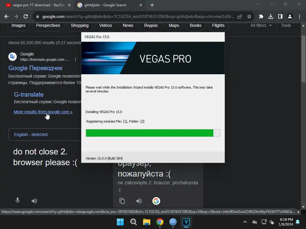Filter results by Videos
The height and width of the screenshot is (229, 306).
coord(105,26)
